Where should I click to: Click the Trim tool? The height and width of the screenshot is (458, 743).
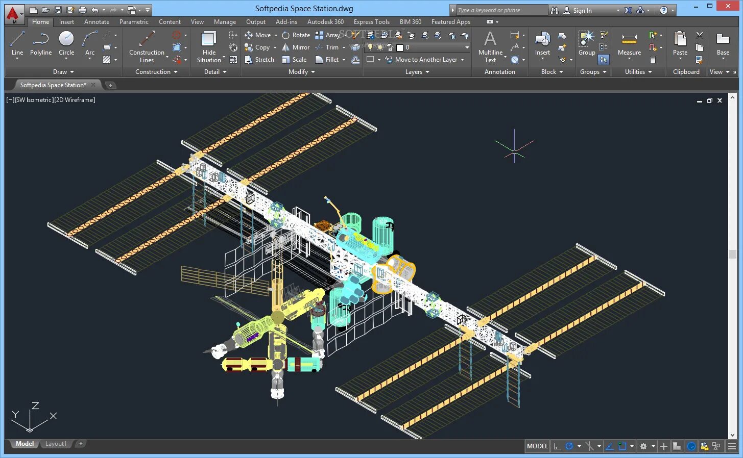click(327, 47)
